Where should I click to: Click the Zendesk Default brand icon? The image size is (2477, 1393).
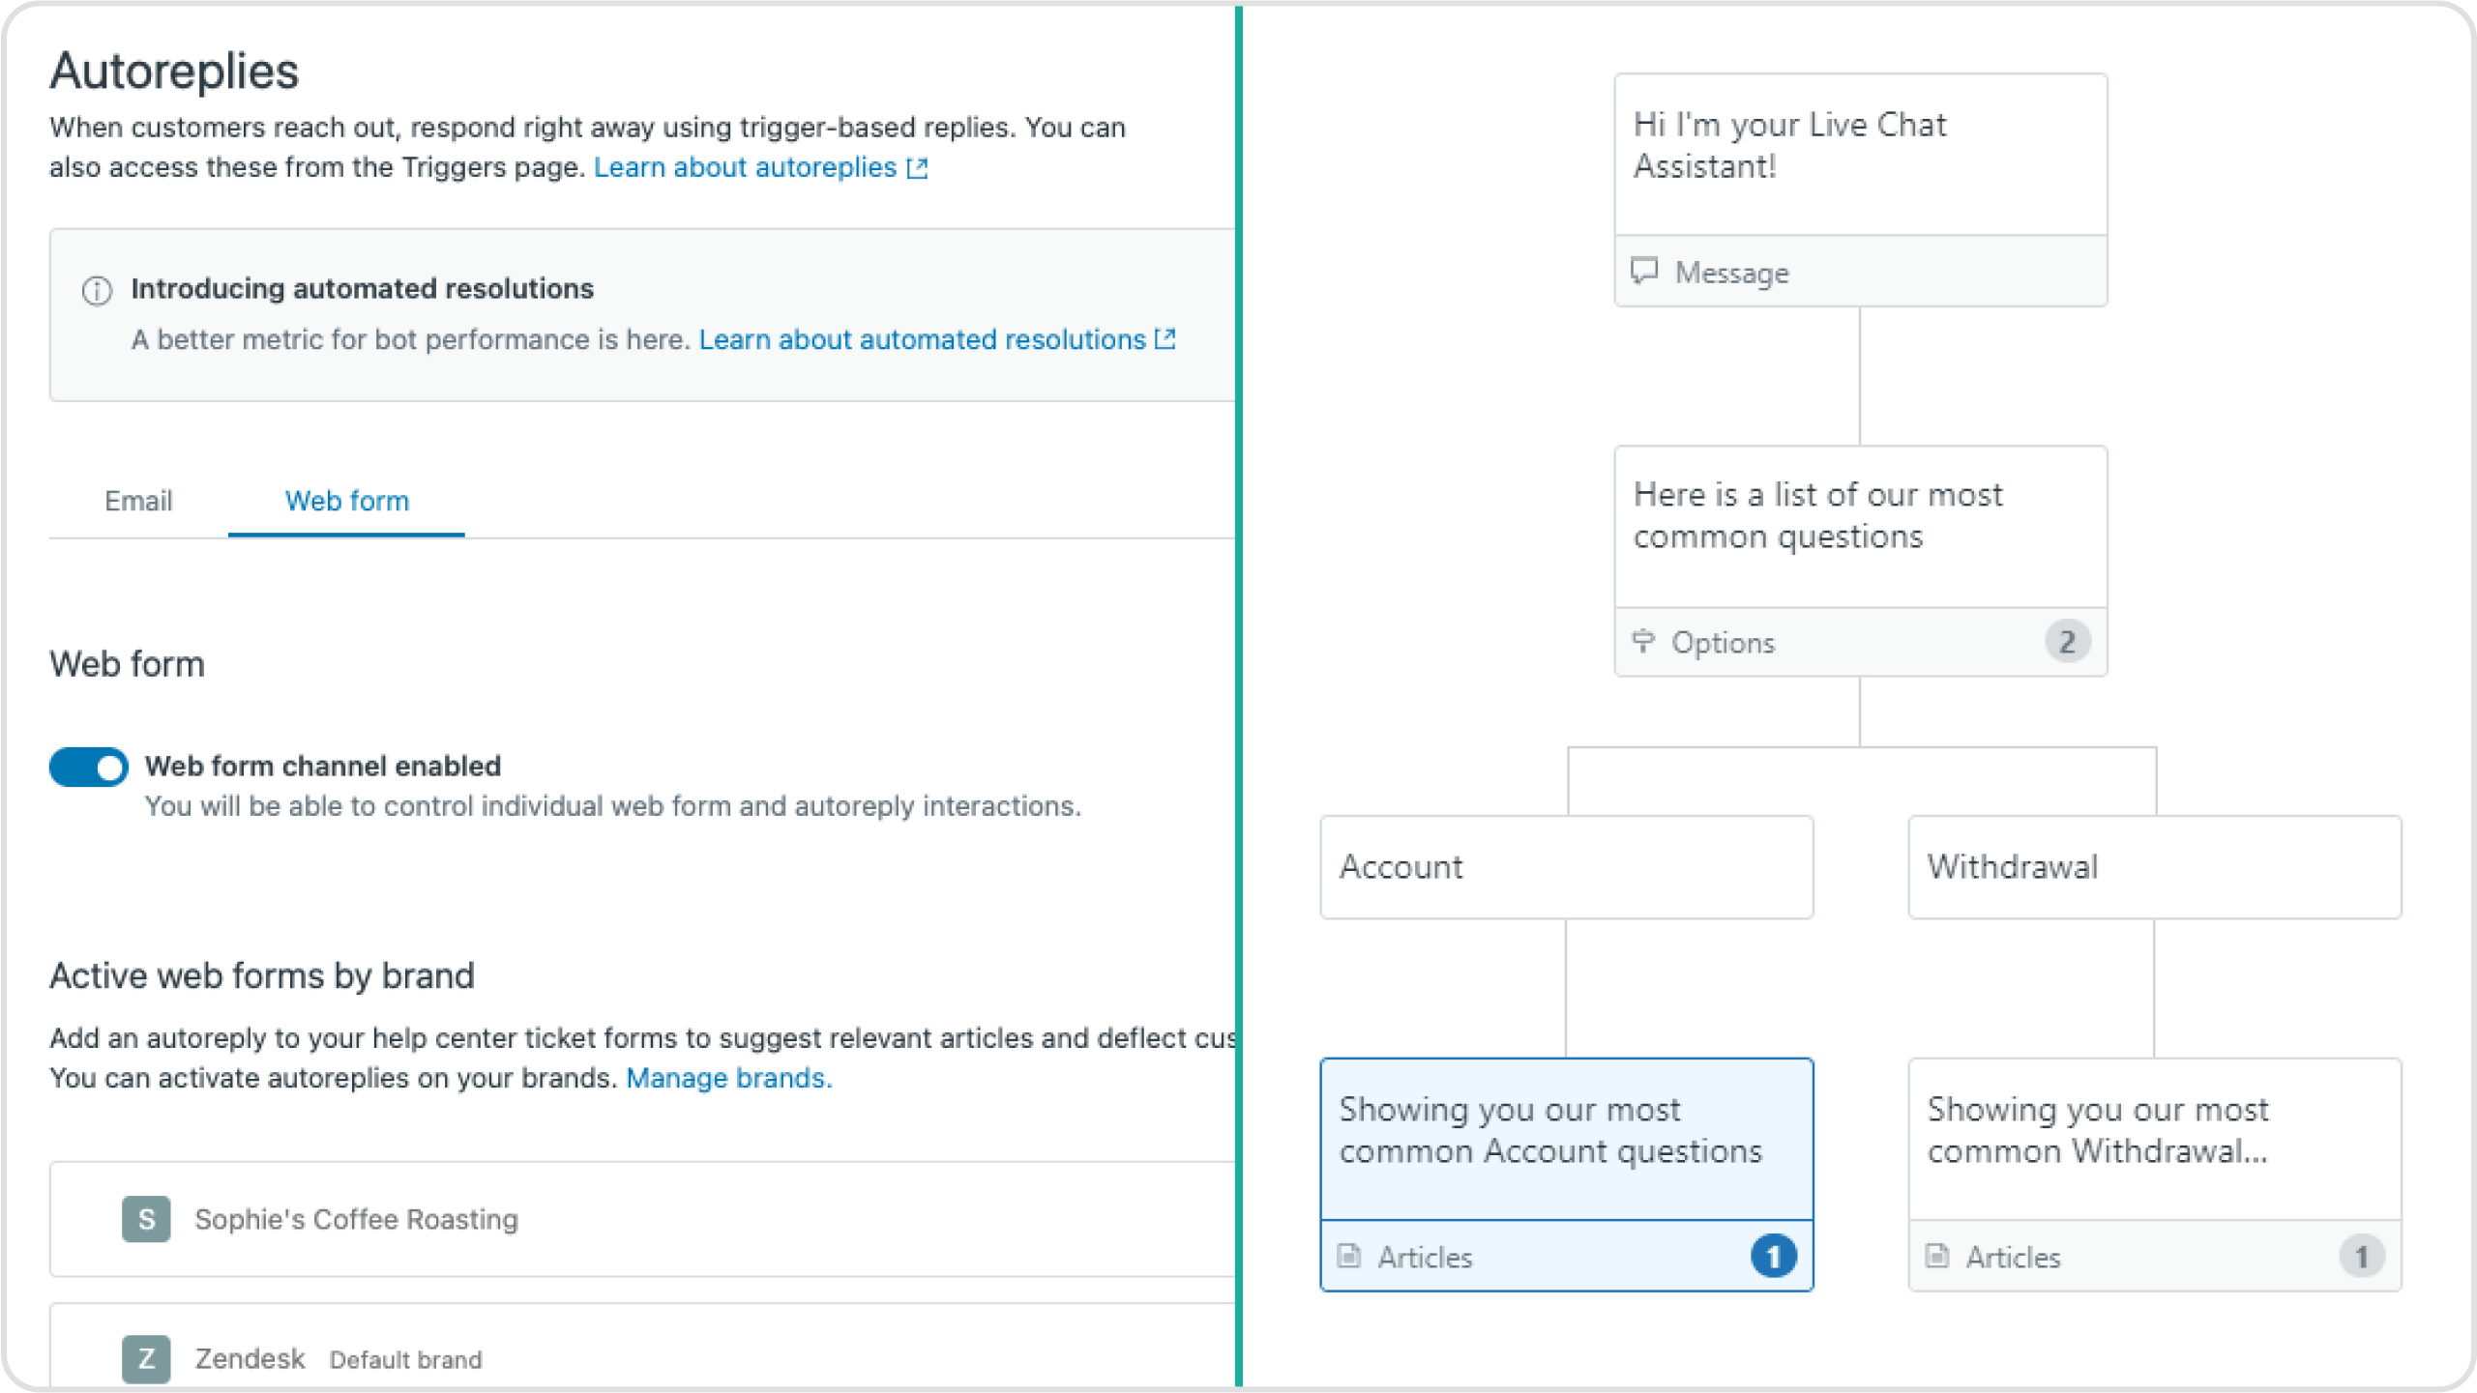143,1357
